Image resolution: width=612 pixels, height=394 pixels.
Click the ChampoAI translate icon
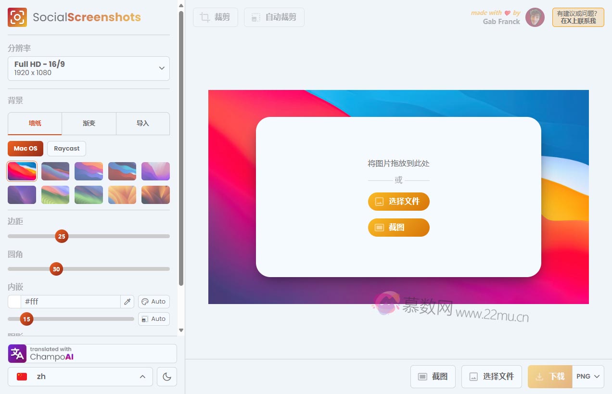pyautogui.click(x=17, y=354)
